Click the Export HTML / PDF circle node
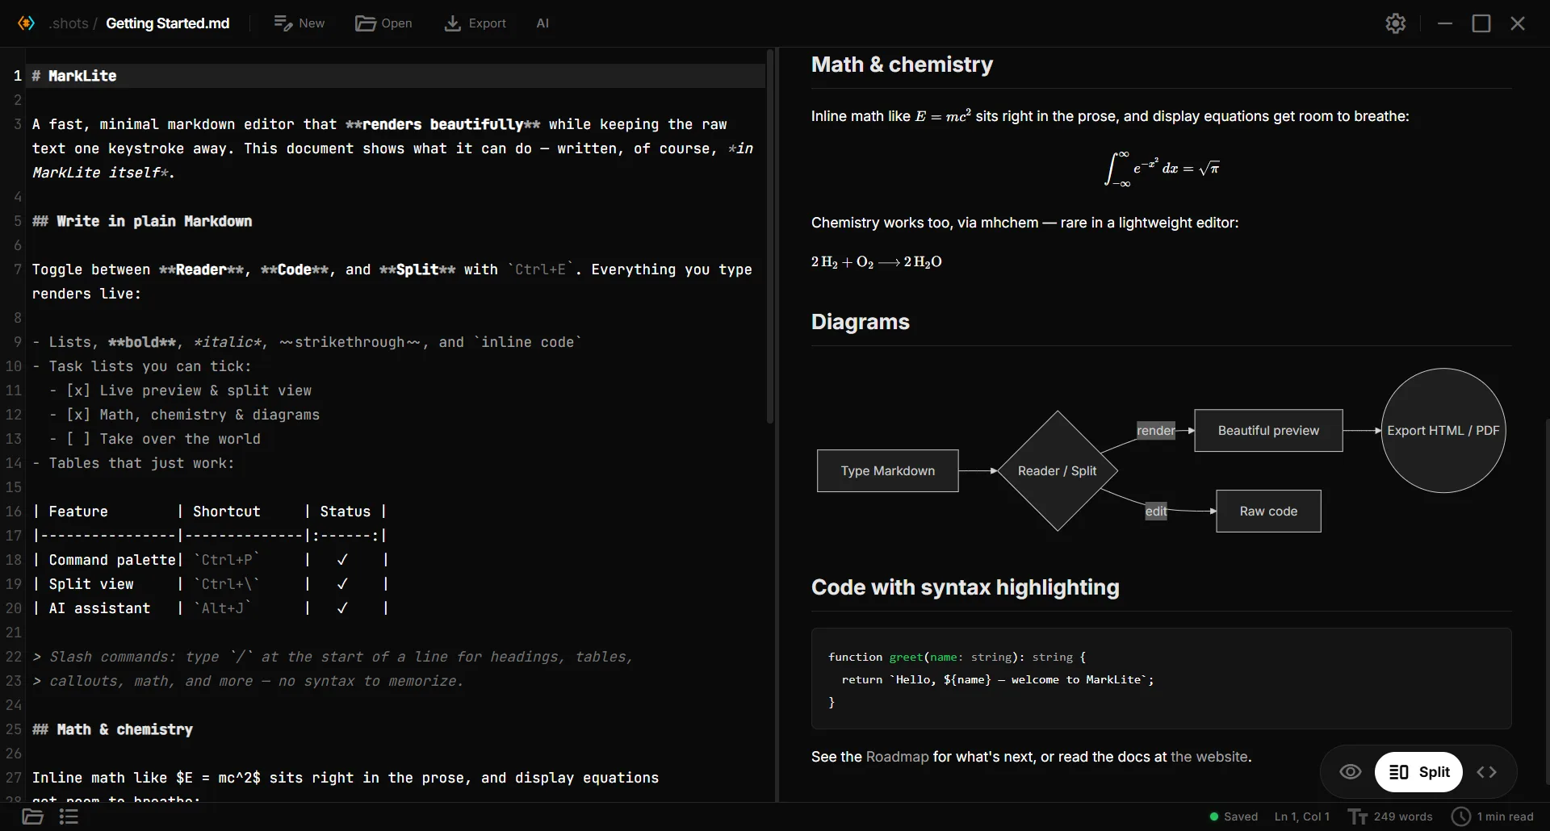 [x=1443, y=431]
